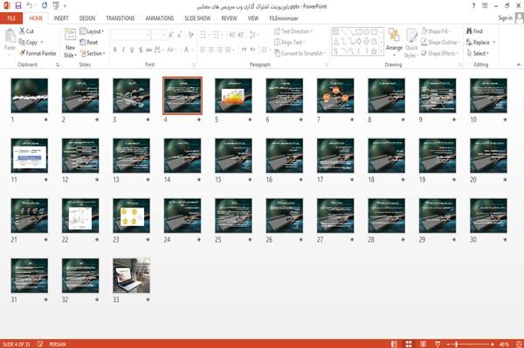The image size is (524, 348).
Task: Switch to Slide Sorter view in the status bar
Action: [x=409, y=344]
